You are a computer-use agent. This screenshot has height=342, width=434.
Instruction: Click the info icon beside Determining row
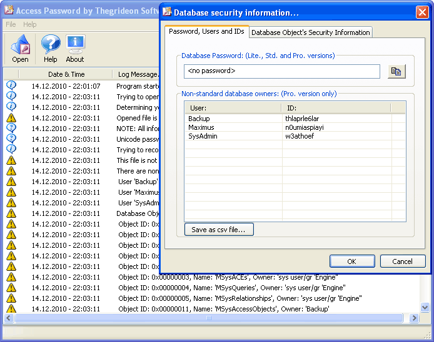coord(11,107)
